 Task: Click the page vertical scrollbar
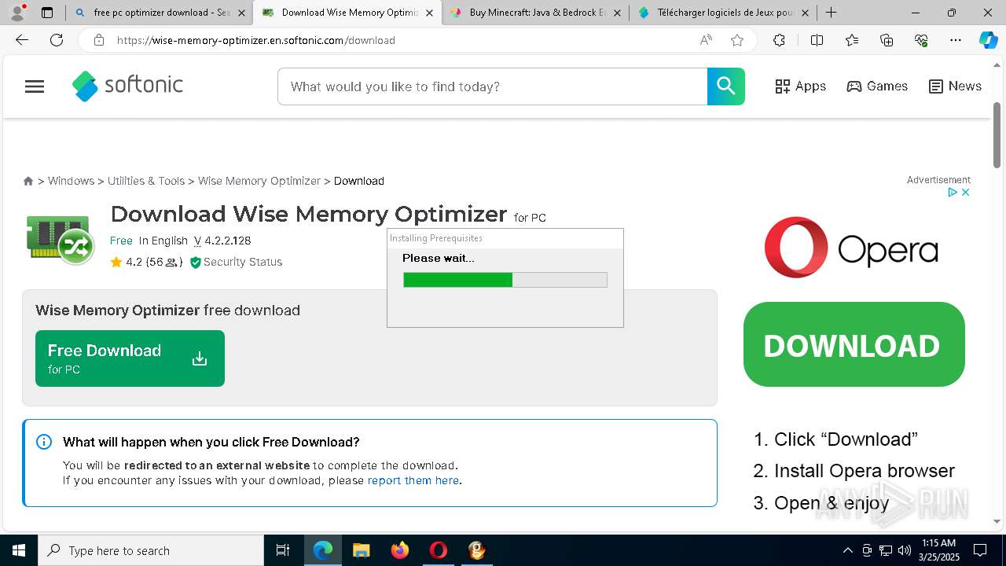[997, 134]
